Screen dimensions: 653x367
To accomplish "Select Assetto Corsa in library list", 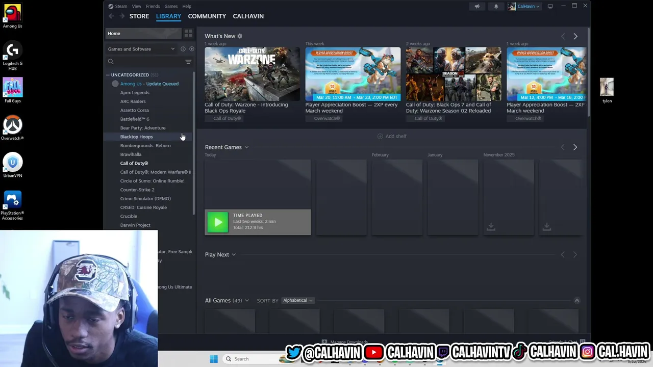I will 135,110.
